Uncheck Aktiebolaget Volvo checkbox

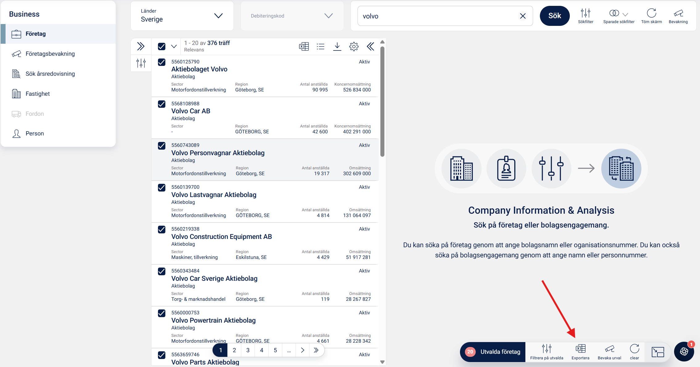click(162, 62)
